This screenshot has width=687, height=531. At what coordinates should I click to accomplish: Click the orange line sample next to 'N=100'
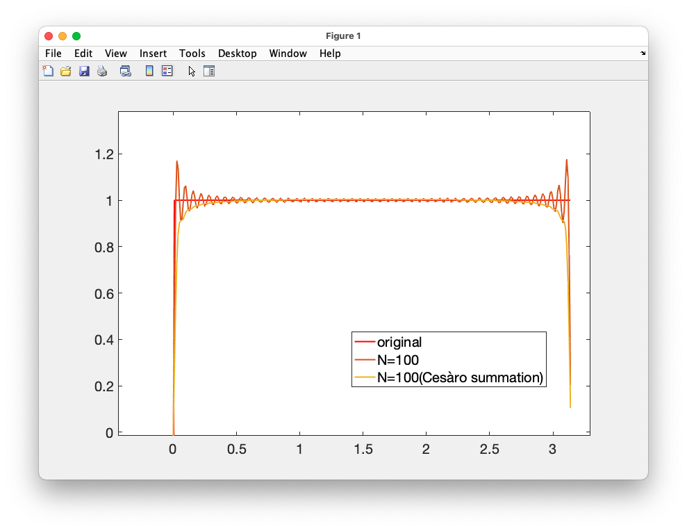coord(365,359)
